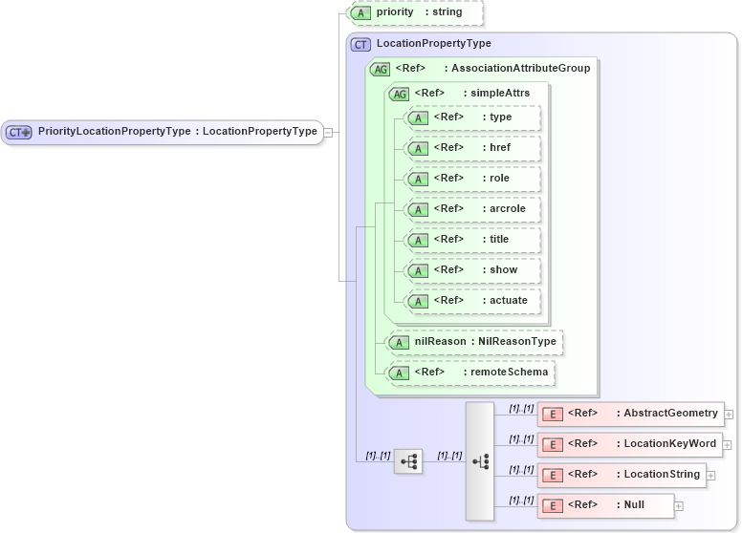Click the A icon of remoteSchema
Image resolution: width=742 pixels, height=533 pixels.
(399, 373)
